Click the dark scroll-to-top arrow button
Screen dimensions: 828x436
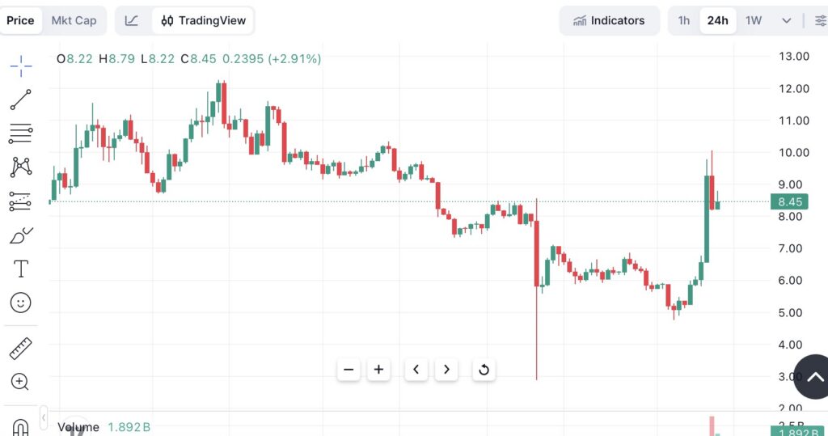click(813, 377)
